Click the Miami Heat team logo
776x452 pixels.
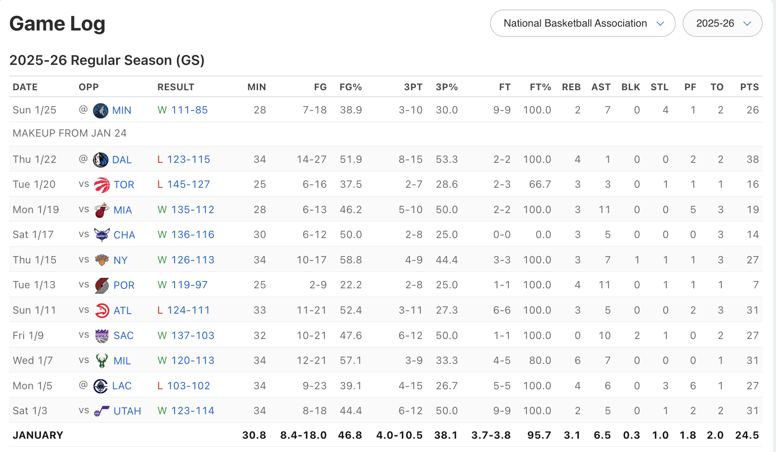pyautogui.click(x=102, y=210)
